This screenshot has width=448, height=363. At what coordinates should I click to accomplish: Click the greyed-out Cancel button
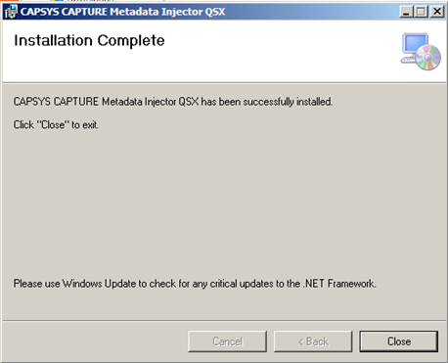227,341
